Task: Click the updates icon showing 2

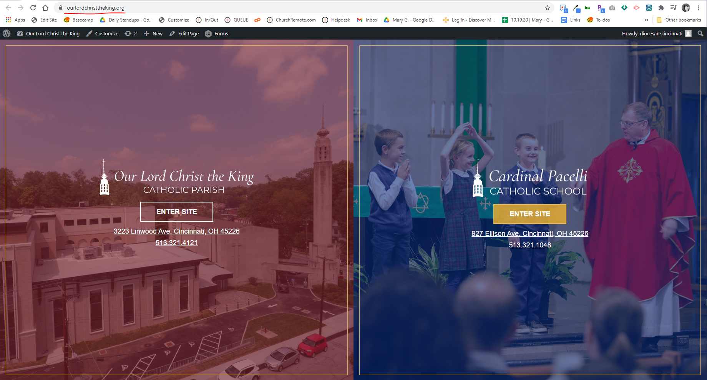Action: 131,33
